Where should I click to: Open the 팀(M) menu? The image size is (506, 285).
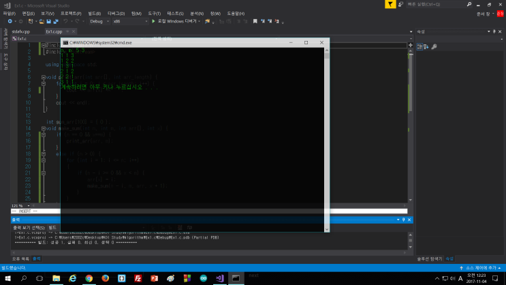(x=136, y=14)
